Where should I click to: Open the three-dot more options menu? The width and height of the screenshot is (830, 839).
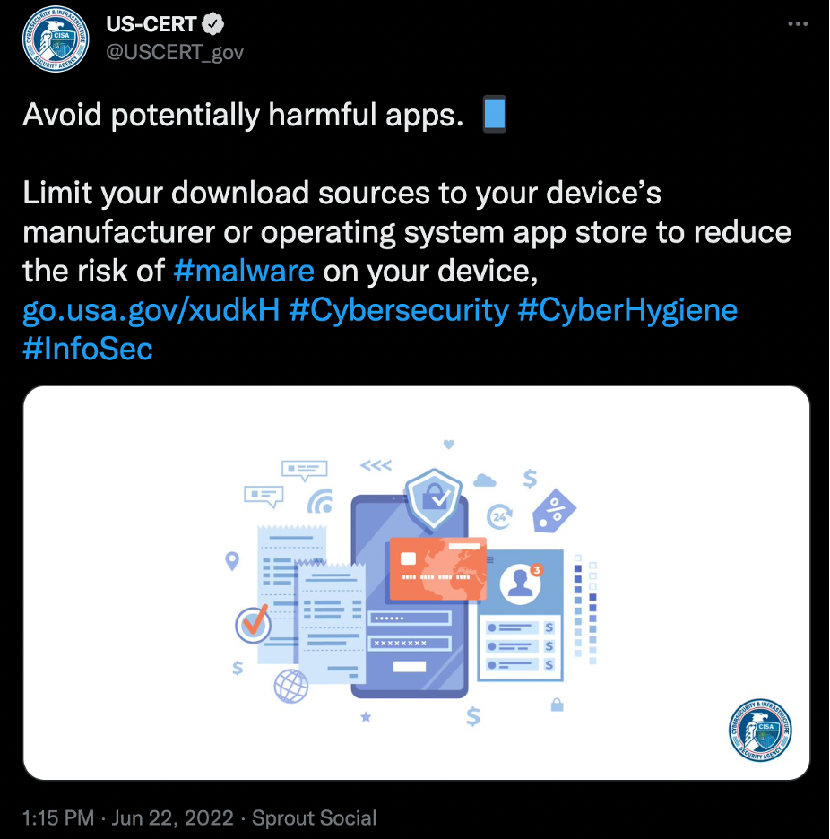tap(798, 23)
